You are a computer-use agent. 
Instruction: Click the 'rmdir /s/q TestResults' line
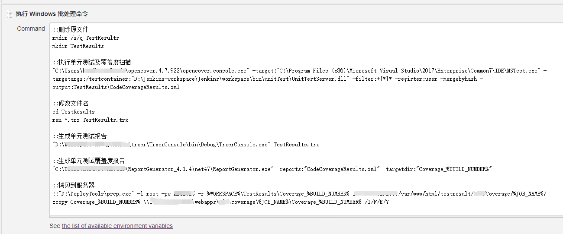[x=85, y=38]
